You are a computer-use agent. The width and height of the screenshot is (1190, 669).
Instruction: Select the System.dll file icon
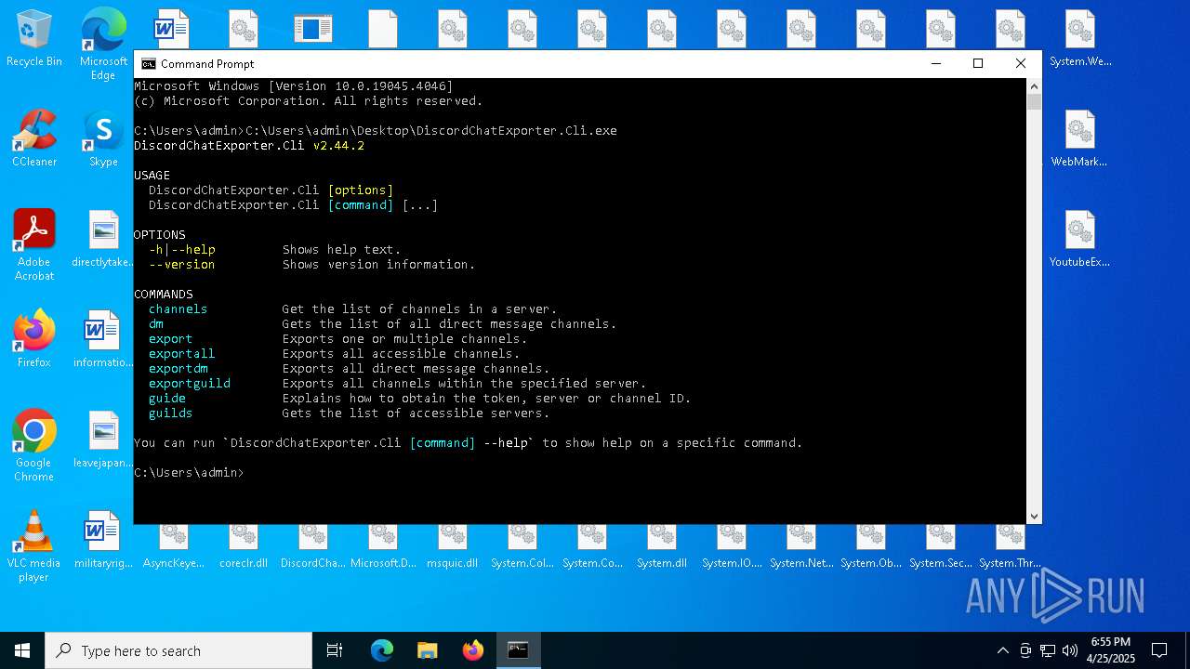[x=662, y=547]
